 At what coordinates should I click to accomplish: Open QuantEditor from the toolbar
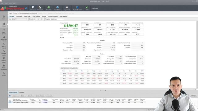tap(57, 8)
